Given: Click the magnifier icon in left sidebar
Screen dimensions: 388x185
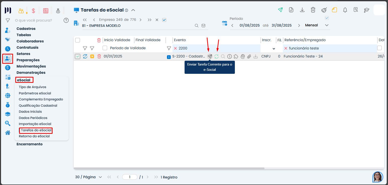Looking at the screenshot, I should pos(8,123).
